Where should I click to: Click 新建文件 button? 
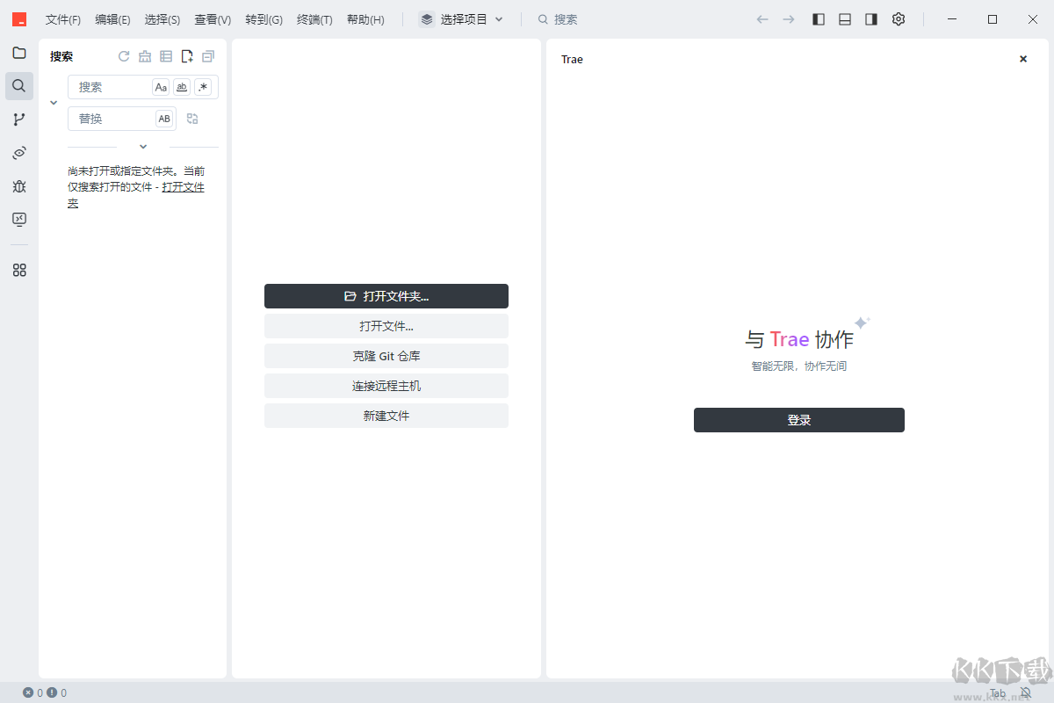point(386,416)
